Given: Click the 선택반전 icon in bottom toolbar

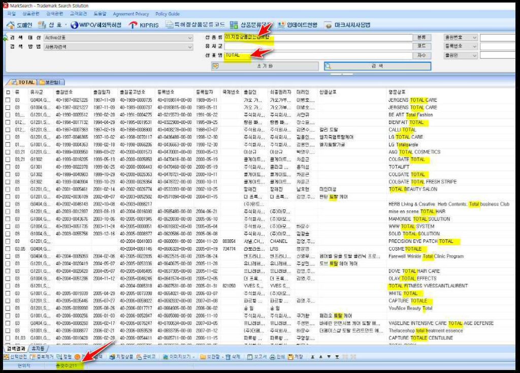Looking at the screenshot, I should tap(6, 357).
